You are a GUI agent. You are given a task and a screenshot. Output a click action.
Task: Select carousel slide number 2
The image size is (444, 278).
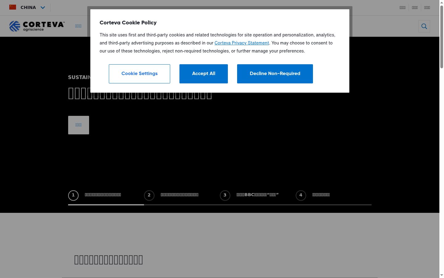[x=149, y=195]
